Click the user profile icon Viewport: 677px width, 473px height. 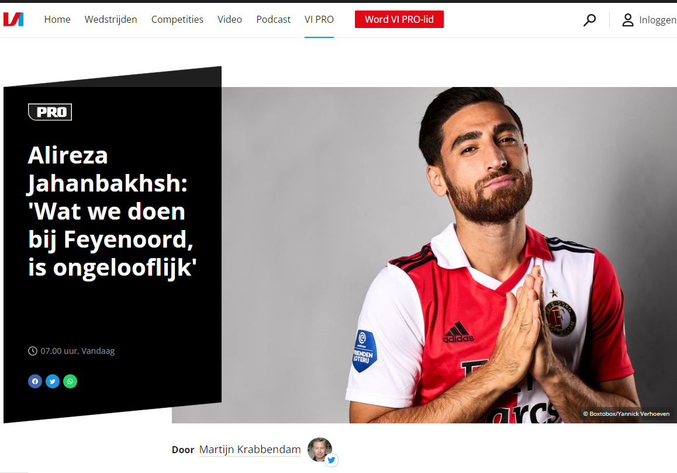pos(628,20)
